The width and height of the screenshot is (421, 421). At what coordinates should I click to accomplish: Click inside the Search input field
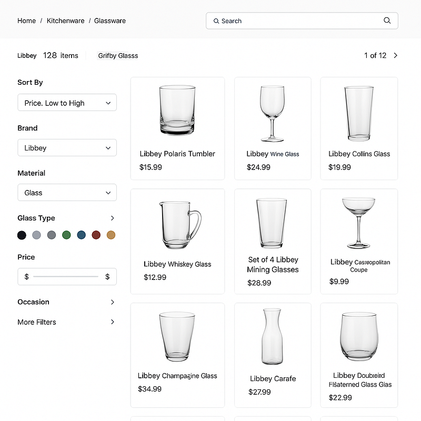click(x=302, y=21)
